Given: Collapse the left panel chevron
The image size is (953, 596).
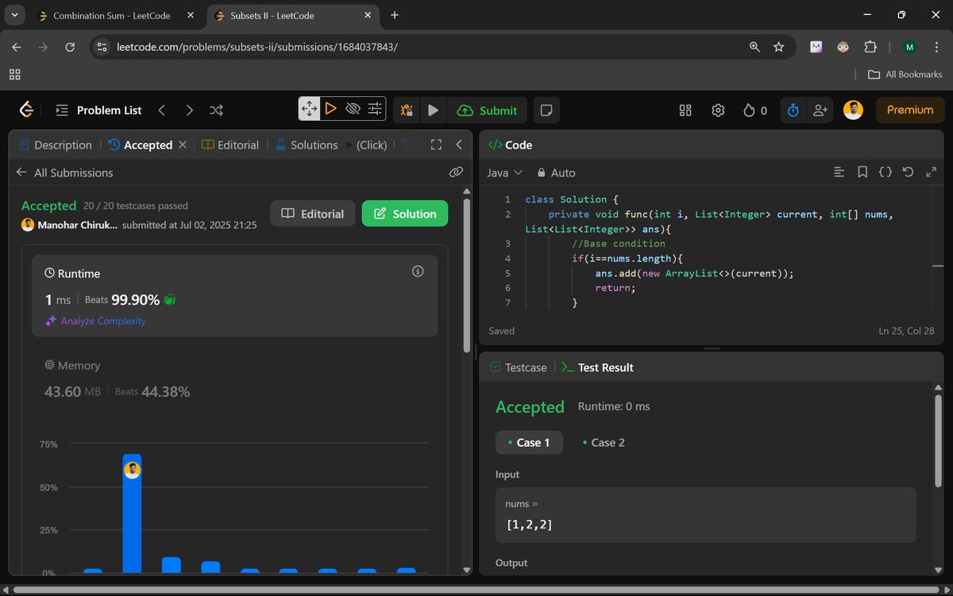Looking at the screenshot, I should pos(459,145).
